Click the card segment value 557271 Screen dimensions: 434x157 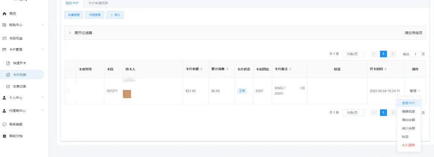(112, 91)
